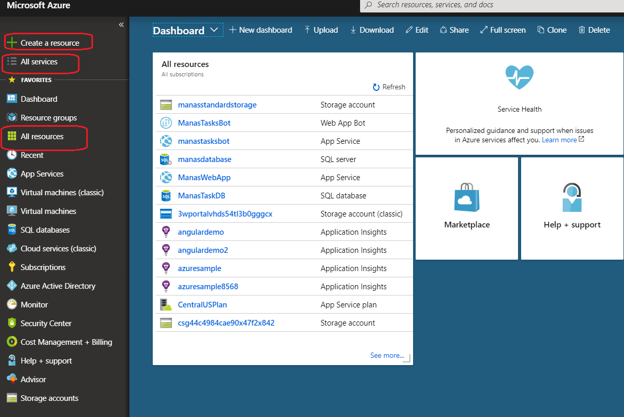Click the Recent clock icon
The image size is (624, 417).
12,155
